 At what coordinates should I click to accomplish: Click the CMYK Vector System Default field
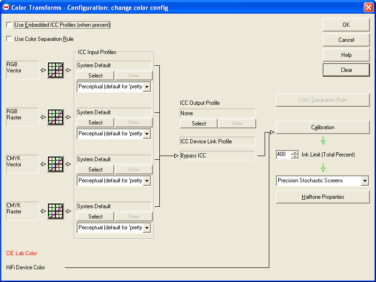tap(114, 159)
